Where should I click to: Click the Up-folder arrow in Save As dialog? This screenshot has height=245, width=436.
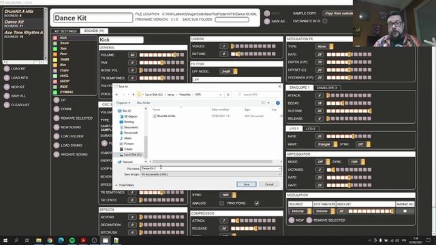point(134,95)
